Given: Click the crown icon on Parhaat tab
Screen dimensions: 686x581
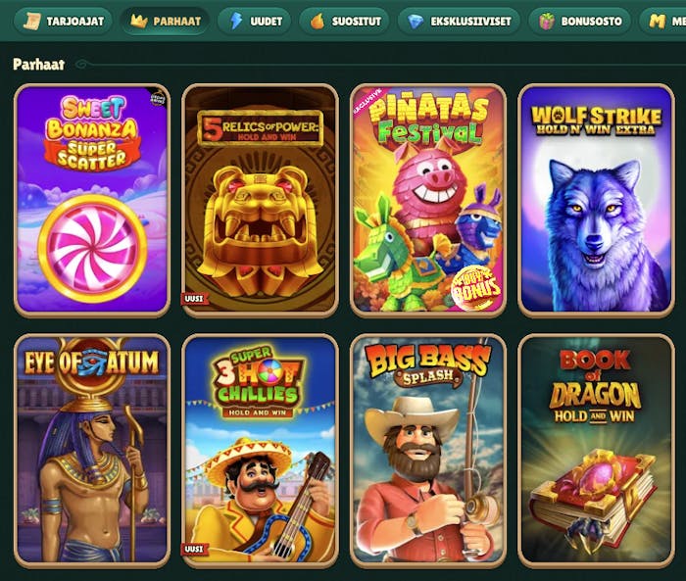Looking at the screenshot, I should (x=139, y=21).
